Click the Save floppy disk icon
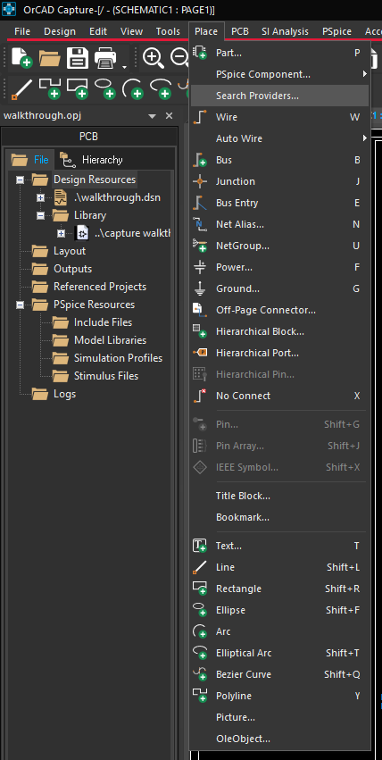 tap(78, 58)
